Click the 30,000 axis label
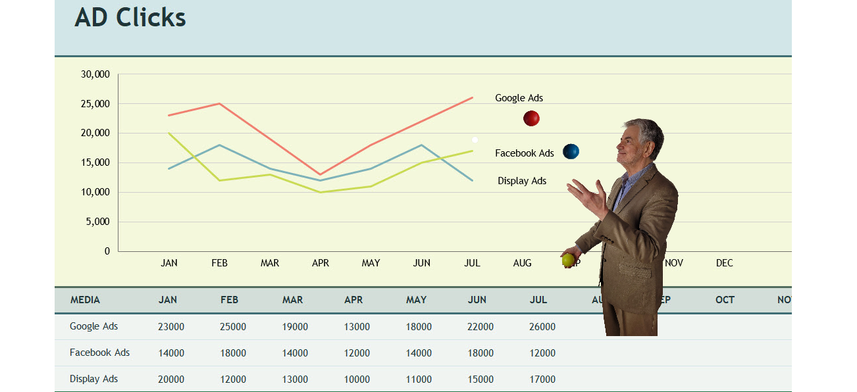 click(x=95, y=74)
